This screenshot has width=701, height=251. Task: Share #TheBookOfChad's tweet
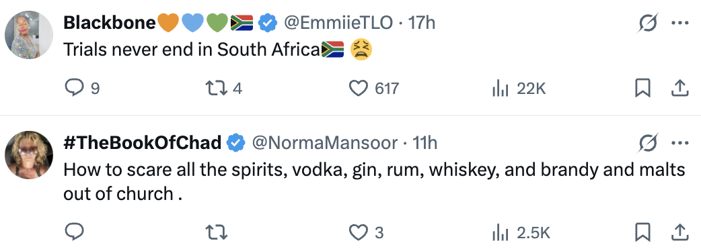(679, 232)
